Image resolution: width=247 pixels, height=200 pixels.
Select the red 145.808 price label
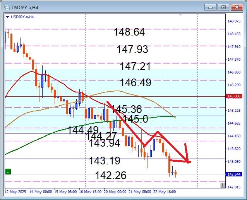pos(234,96)
